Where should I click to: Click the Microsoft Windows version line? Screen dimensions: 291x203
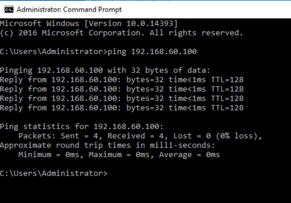89,23
